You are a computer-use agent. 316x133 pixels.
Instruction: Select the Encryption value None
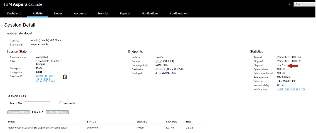(x=39, y=72)
